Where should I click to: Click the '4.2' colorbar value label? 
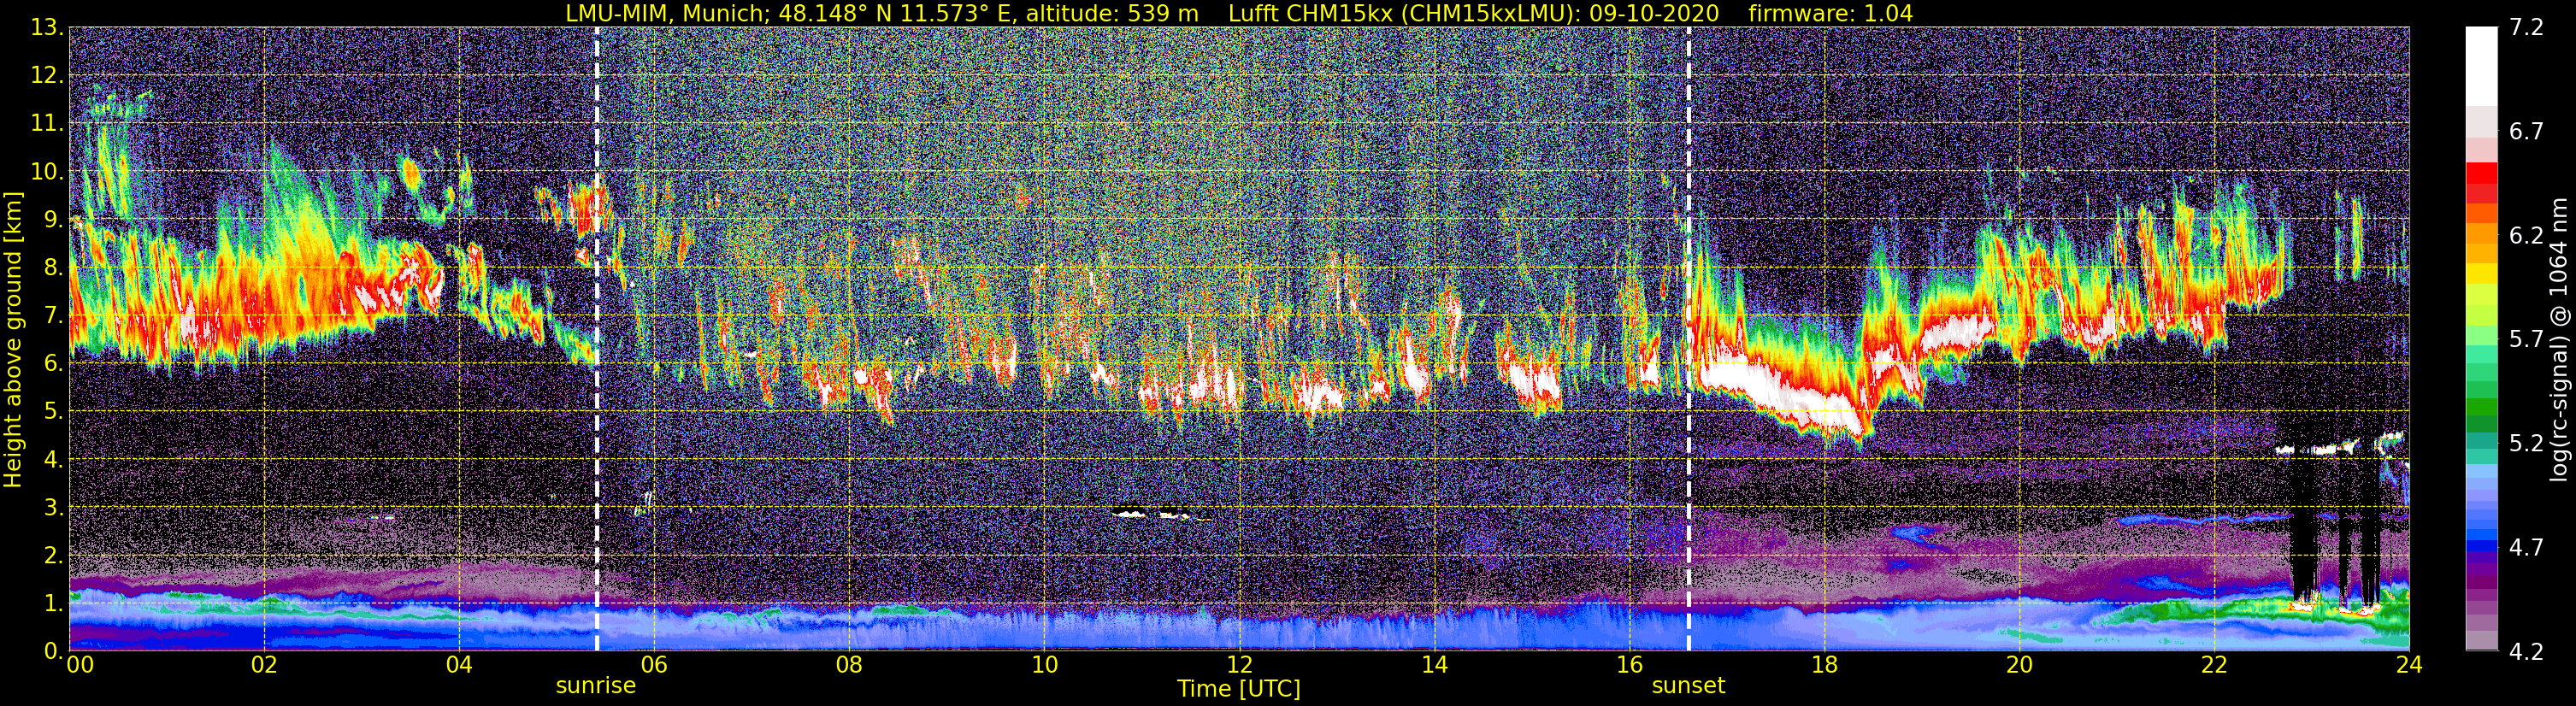[2526, 652]
